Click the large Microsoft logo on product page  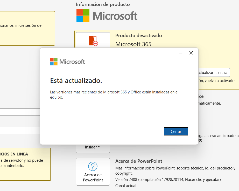point(107,16)
